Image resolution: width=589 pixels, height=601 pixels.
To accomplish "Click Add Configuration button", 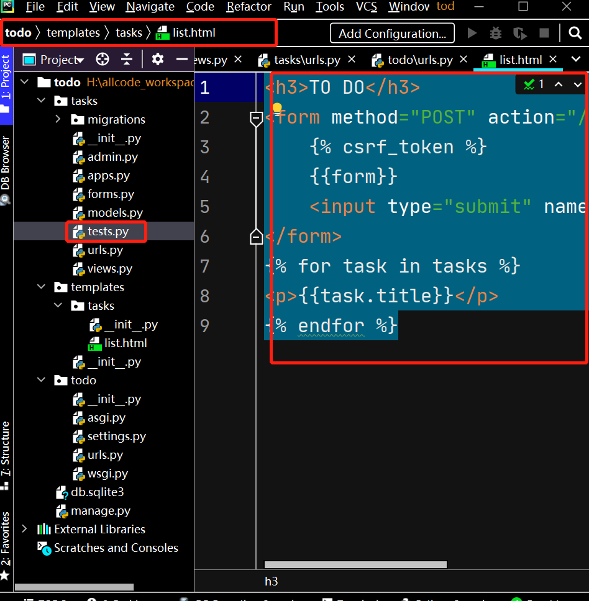I will click(392, 34).
